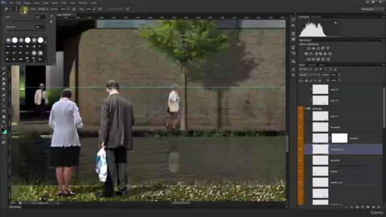Open the Window menu
The height and width of the screenshot is (217, 386).
coord(83,3)
